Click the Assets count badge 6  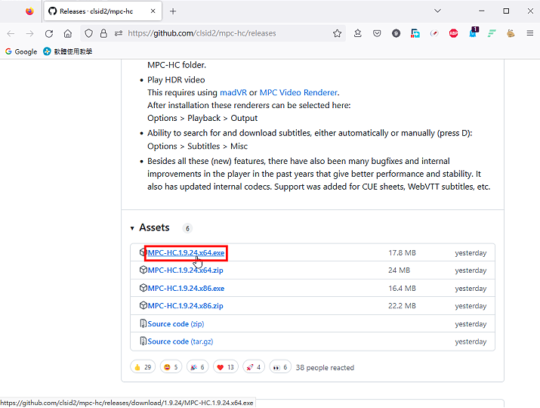[x=187, y=228]
